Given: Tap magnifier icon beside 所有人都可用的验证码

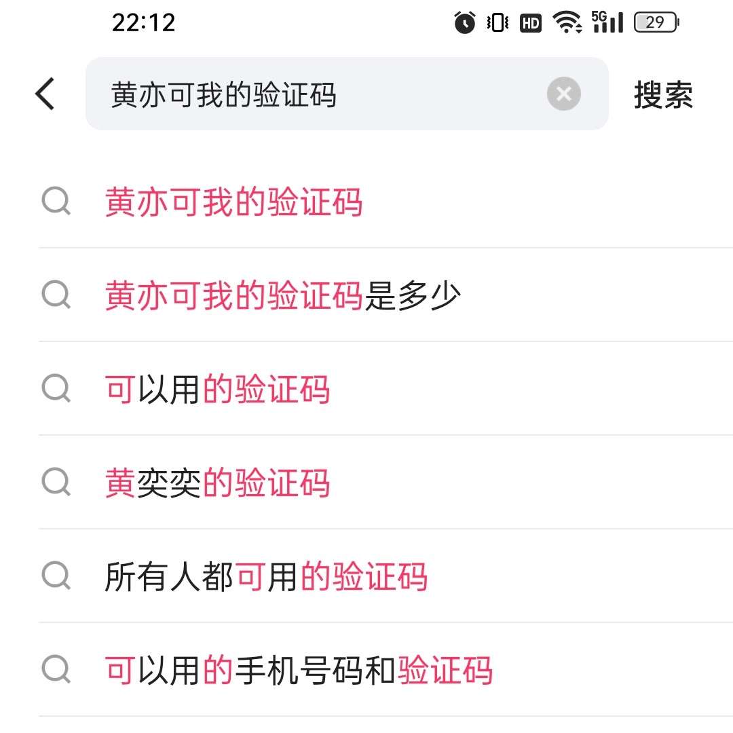Looking at the screenshot, I should tap(56, 577).
